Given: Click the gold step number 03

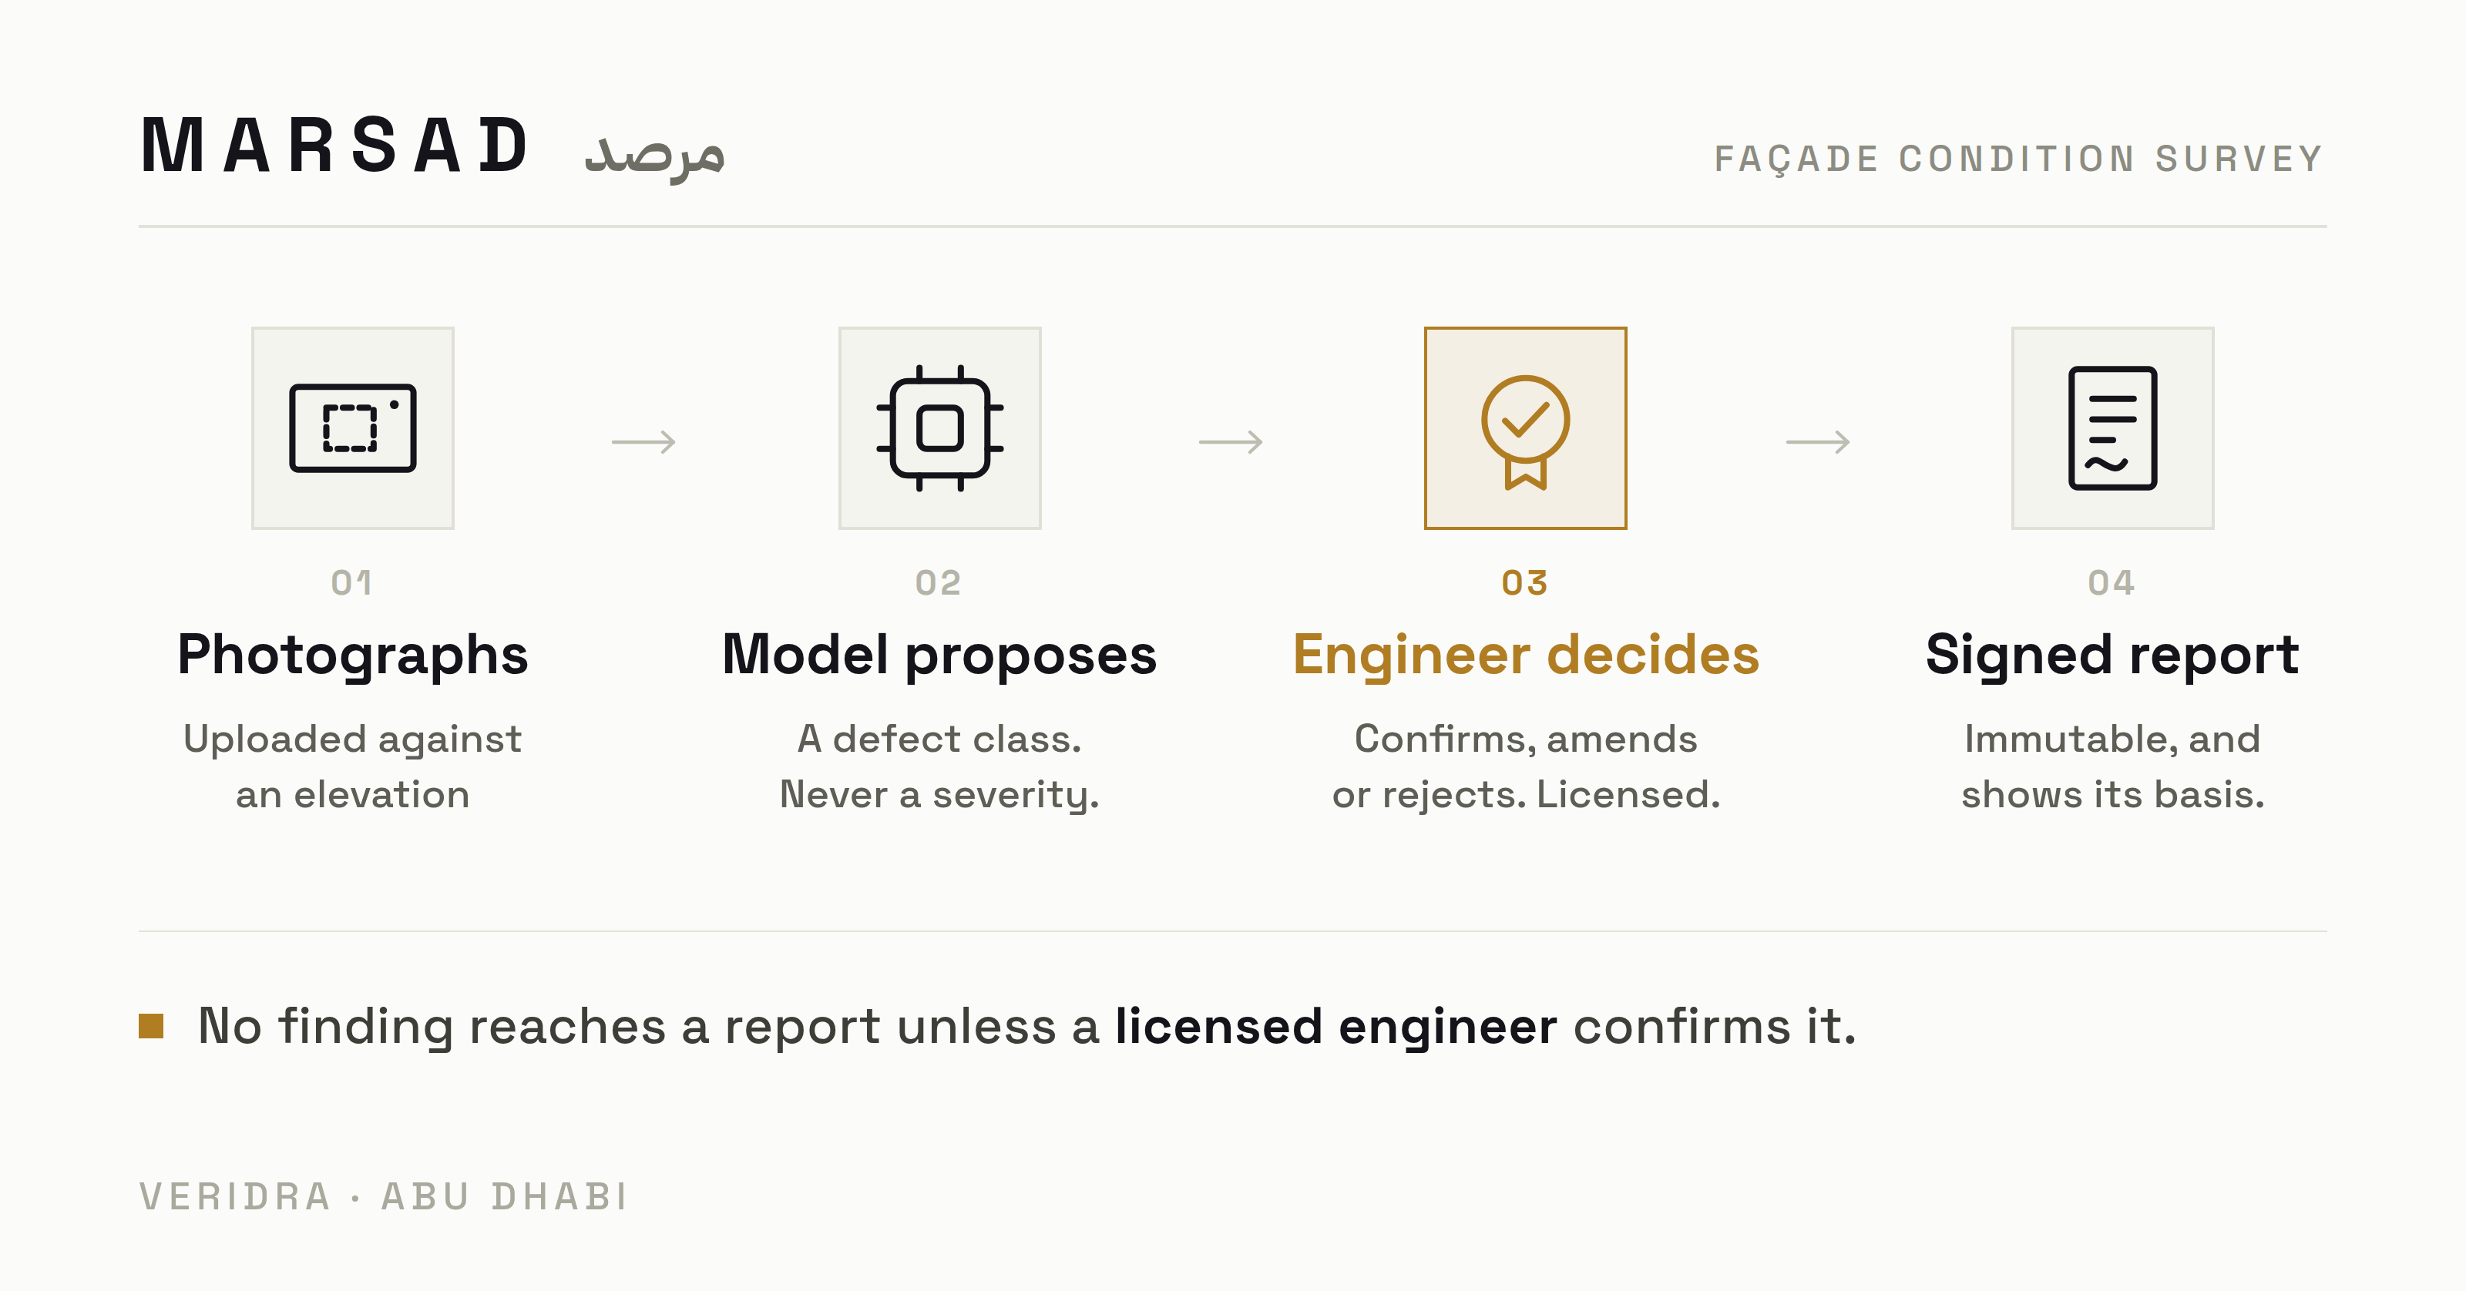Looking at the screenshot, I should [1525, 583].
